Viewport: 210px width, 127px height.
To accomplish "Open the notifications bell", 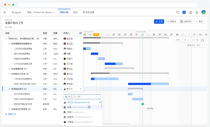I will (197, 12).
